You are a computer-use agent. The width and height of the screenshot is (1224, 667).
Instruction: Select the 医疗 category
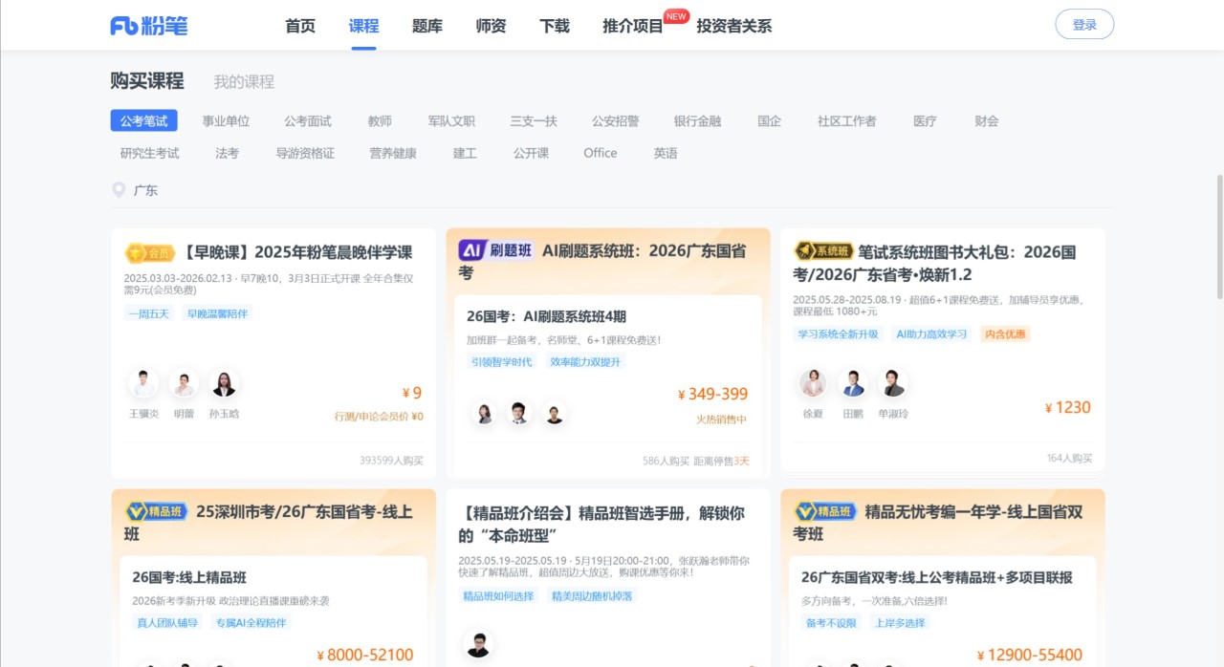pos(925,121)
